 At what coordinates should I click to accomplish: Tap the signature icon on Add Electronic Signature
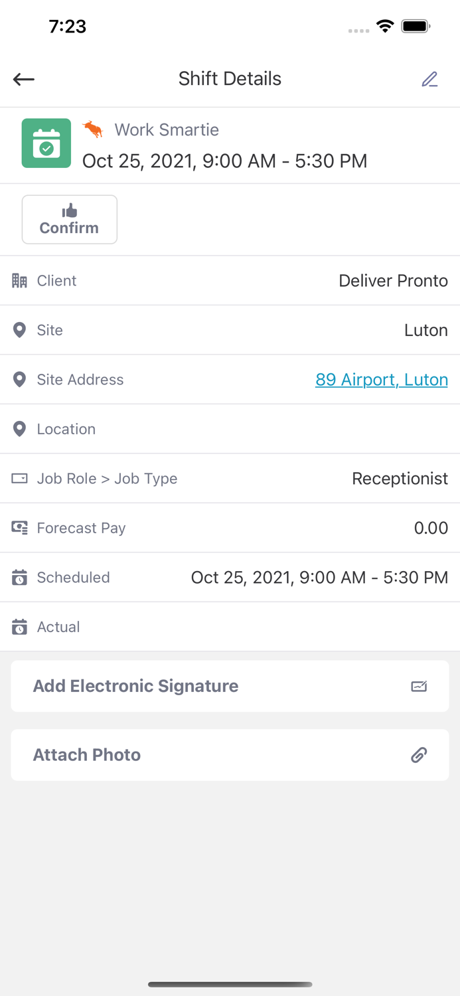tap(419, 686)
